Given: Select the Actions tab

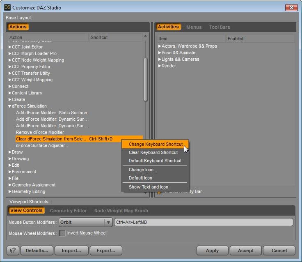Looking at the screenshot, I should point(18,27).
